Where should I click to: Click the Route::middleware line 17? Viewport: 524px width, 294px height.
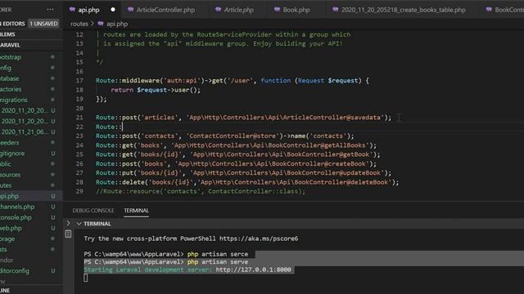click(233, 81)
